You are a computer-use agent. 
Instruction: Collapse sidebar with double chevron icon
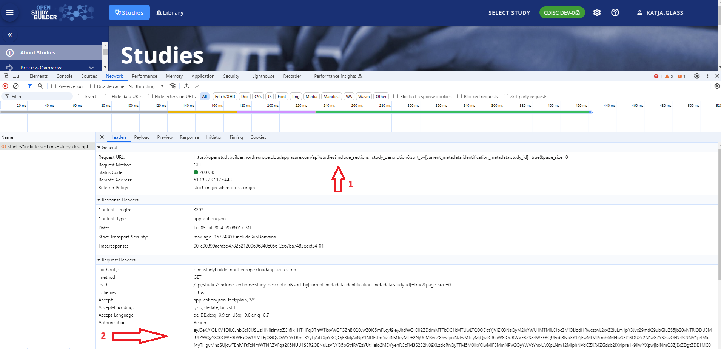(x=10, y=35)
